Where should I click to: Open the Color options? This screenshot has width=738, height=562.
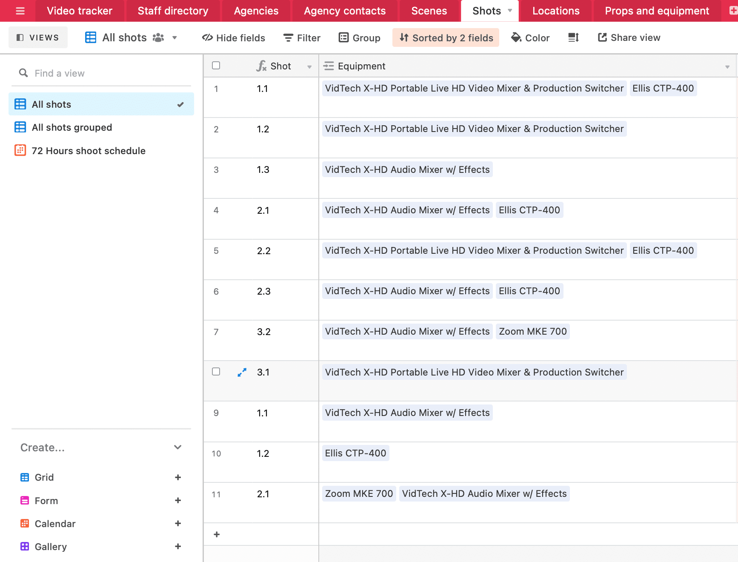(530, 38)
